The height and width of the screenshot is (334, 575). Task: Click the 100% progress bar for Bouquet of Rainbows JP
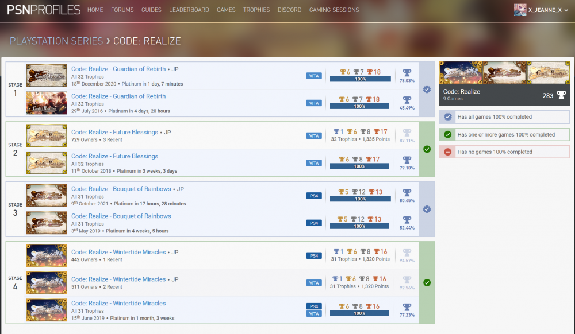click(x=360, y=199)
